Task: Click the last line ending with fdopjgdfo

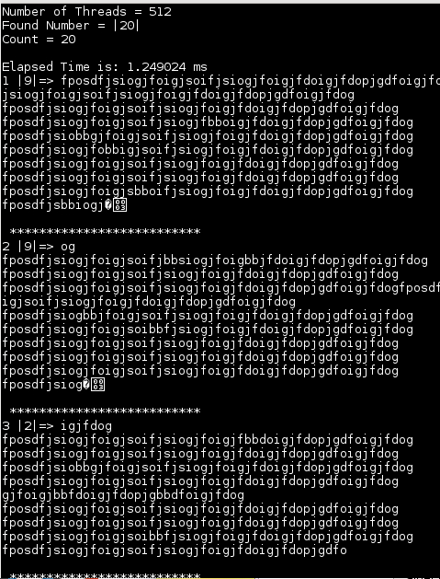Action: (x=175, y=550)
